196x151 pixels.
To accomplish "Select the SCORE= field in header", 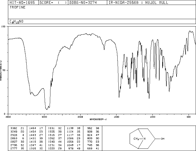I will (53, 2).
